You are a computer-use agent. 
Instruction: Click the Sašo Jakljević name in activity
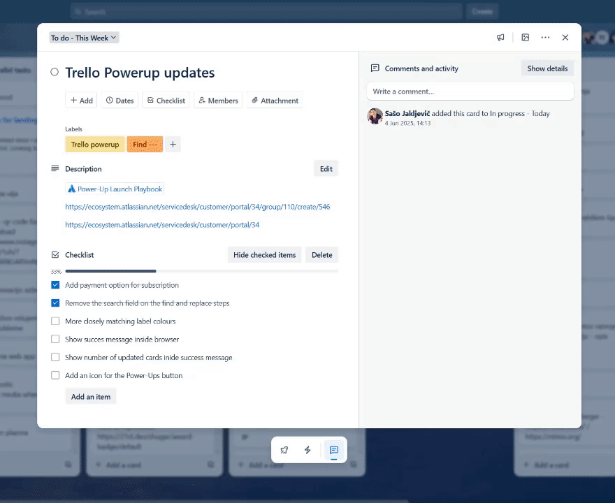click(407, 113)
